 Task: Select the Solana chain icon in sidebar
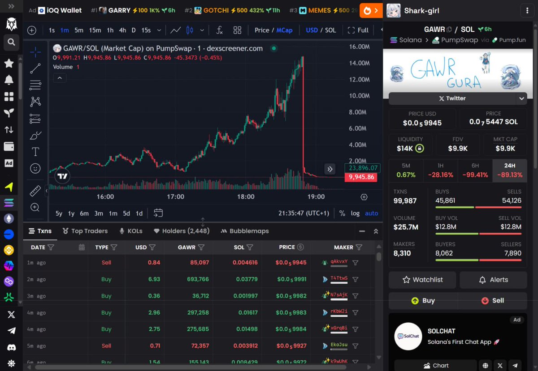[x=9, y=203]
